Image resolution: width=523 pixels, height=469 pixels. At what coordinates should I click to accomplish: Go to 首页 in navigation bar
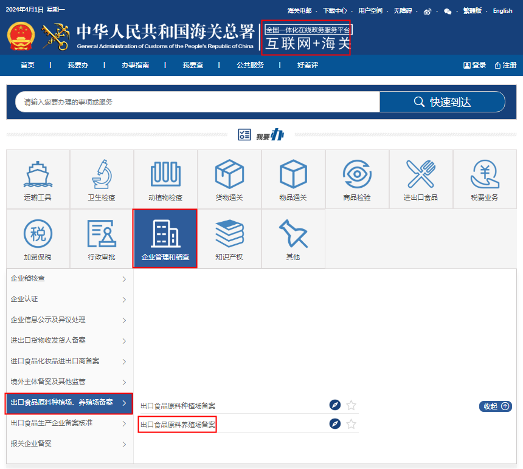27,65
